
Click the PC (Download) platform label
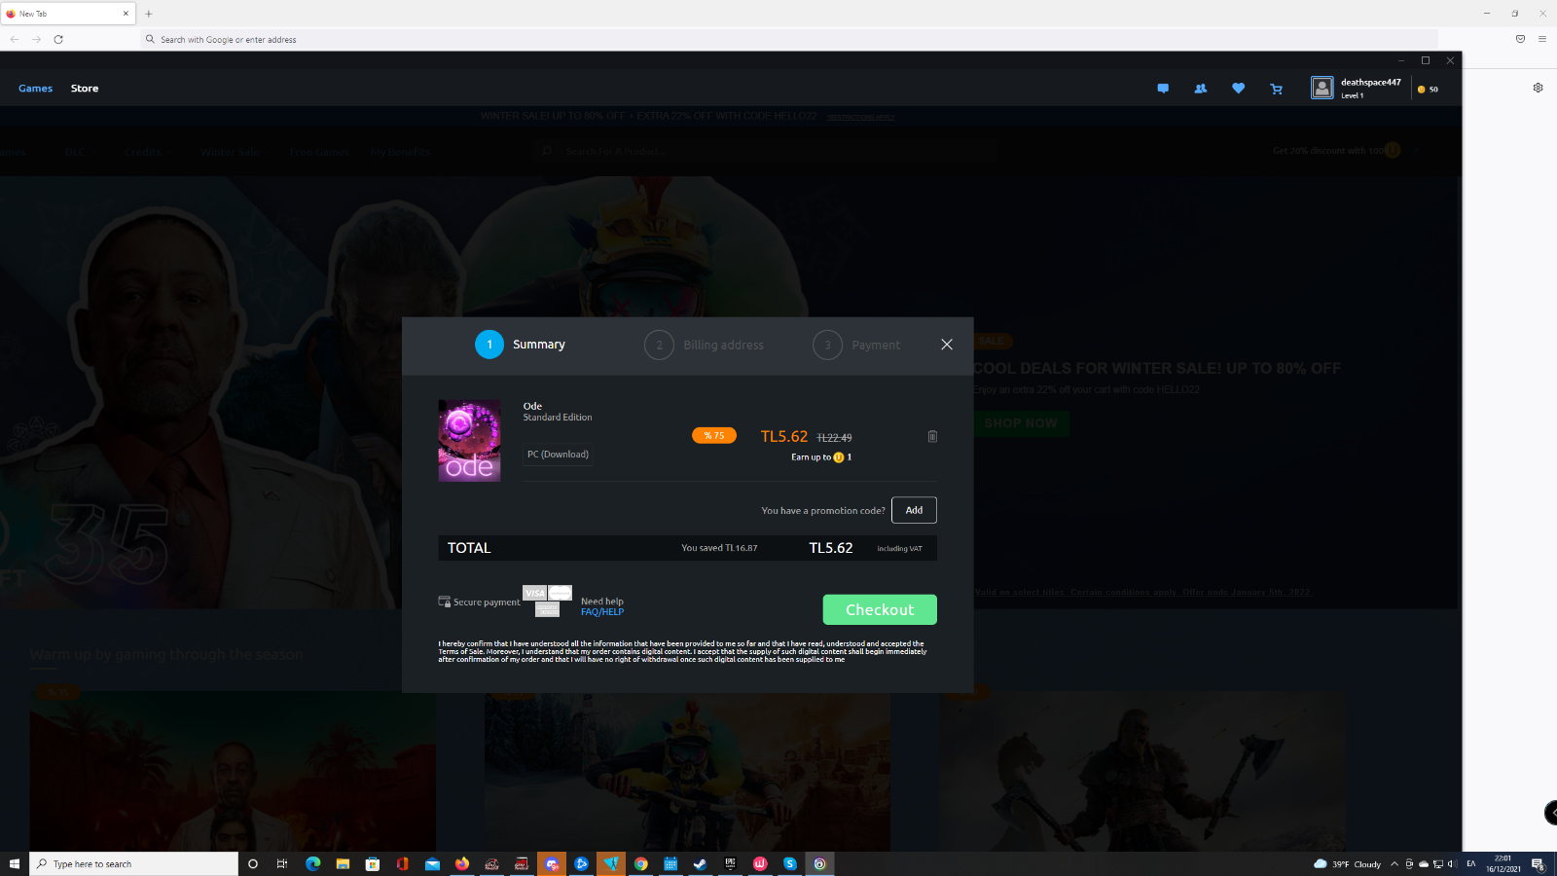pos(558,455)
